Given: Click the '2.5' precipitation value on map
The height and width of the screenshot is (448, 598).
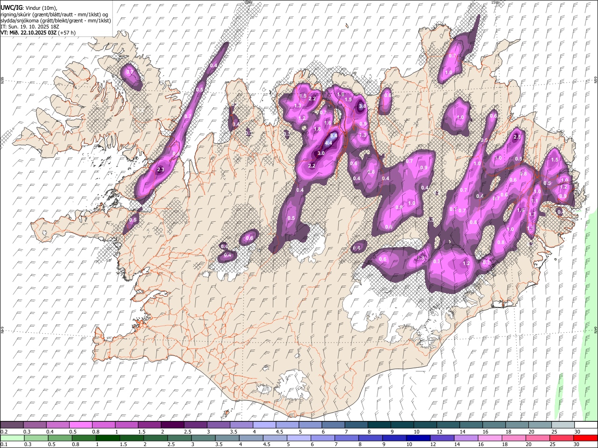Looking at the screenshot, I should click(x=517, y=137).
